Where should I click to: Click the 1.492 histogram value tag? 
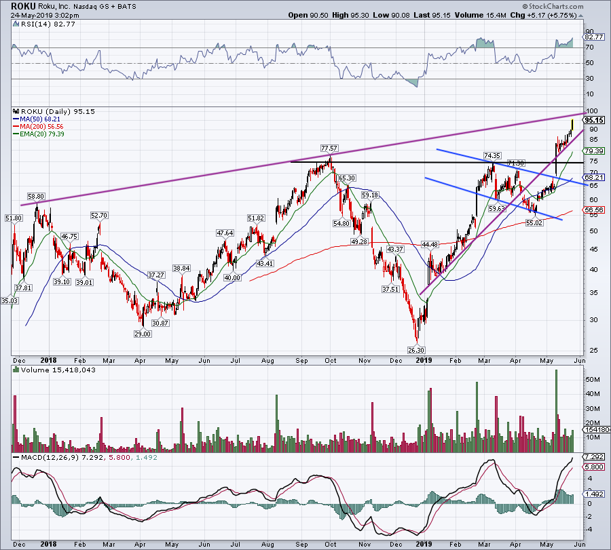pos(594,494)
